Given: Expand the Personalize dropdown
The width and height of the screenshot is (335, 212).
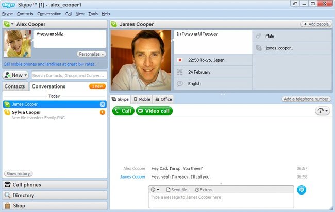Looking at the screenshot, I should click(92, 54).
